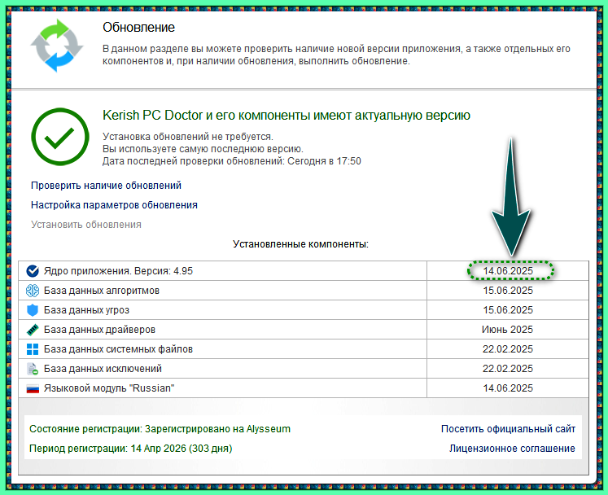
Task: Click the blue shield threats database icon
Action: click(x=33, y=310)
